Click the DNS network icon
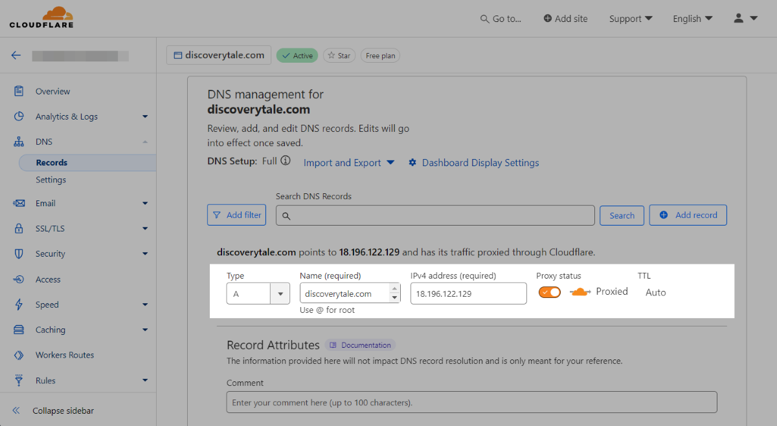 click(x=19, y=142)
